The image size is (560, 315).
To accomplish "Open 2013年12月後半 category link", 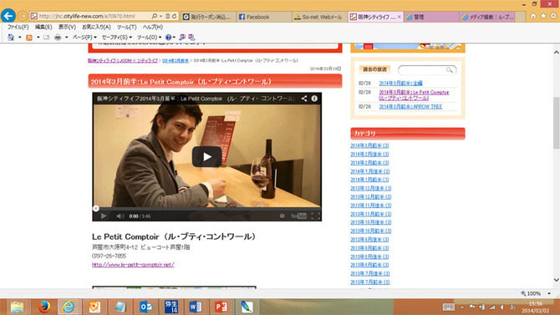I will pos(371,188).
